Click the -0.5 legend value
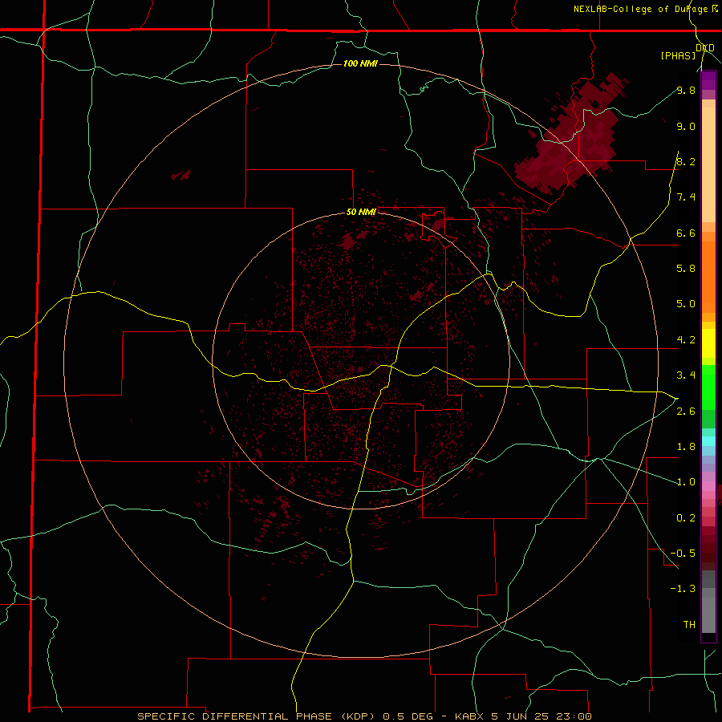The image size is (722, 722). click(683, 554)
